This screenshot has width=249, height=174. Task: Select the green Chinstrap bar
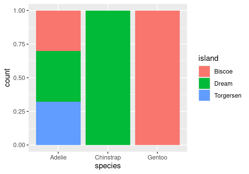pos(108,78)
